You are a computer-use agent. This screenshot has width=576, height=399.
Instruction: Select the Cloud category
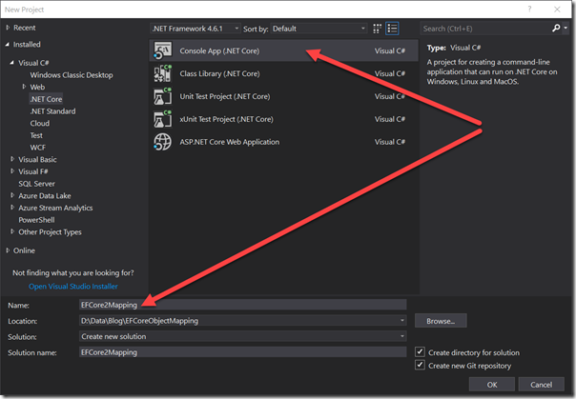tap(40, 123)
